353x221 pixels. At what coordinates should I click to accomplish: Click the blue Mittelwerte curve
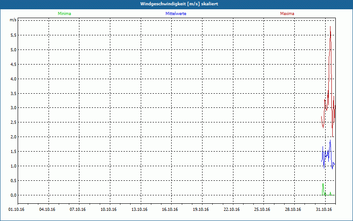328,154
